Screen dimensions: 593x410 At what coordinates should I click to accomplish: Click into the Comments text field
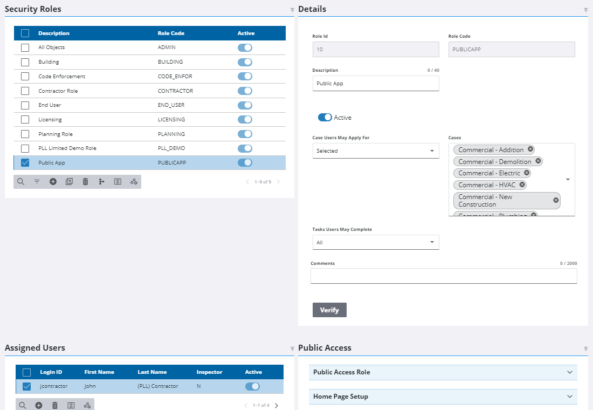click(443, 276)
